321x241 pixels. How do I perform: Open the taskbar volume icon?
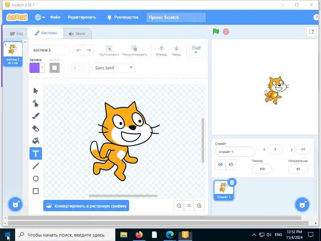[x=269, y=235]
